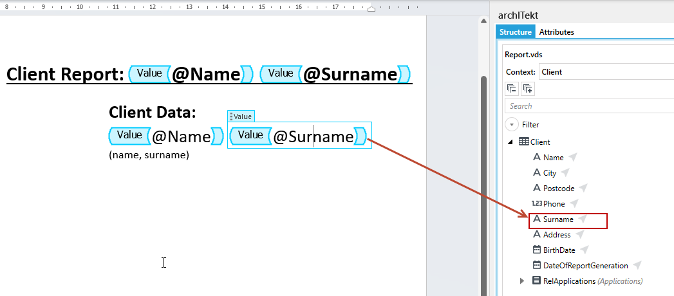Click the Client Data: heading text
The image size is (674, 296).
pyautogui.click(x=153, y=113)
